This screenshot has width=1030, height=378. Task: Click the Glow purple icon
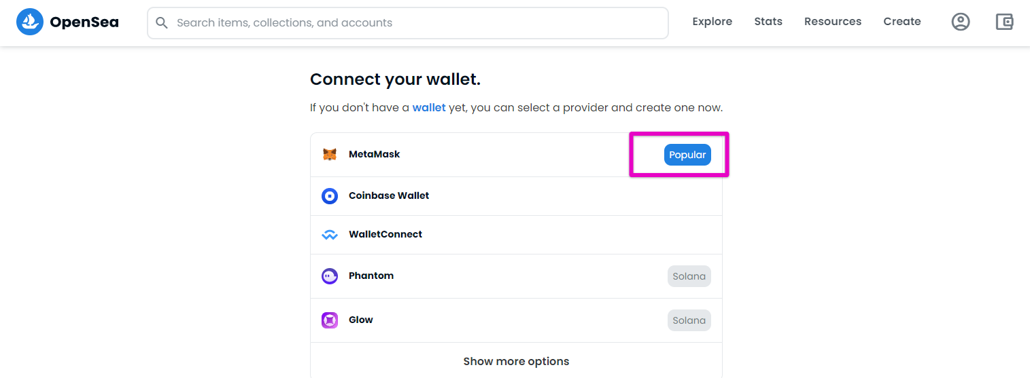click(330, 320)
